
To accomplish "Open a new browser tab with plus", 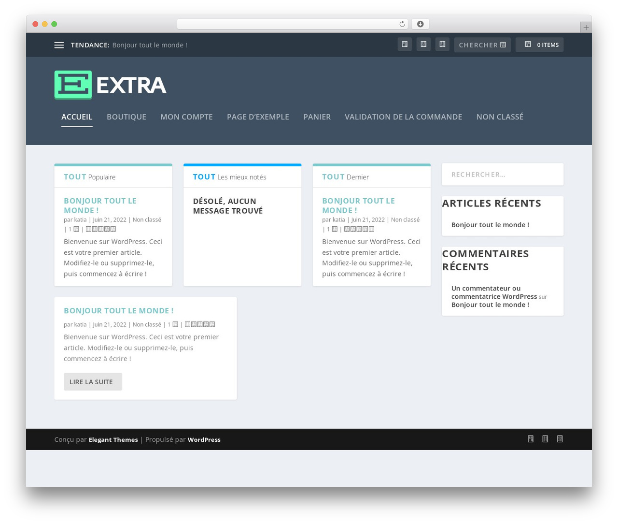I will click(586, 28).
